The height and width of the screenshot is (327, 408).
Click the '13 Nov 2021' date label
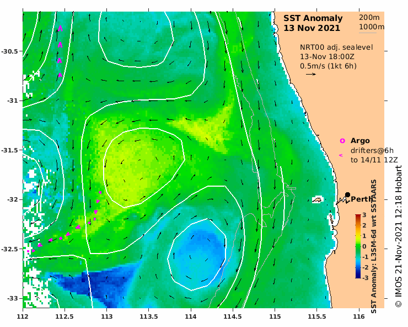point(312,28)
